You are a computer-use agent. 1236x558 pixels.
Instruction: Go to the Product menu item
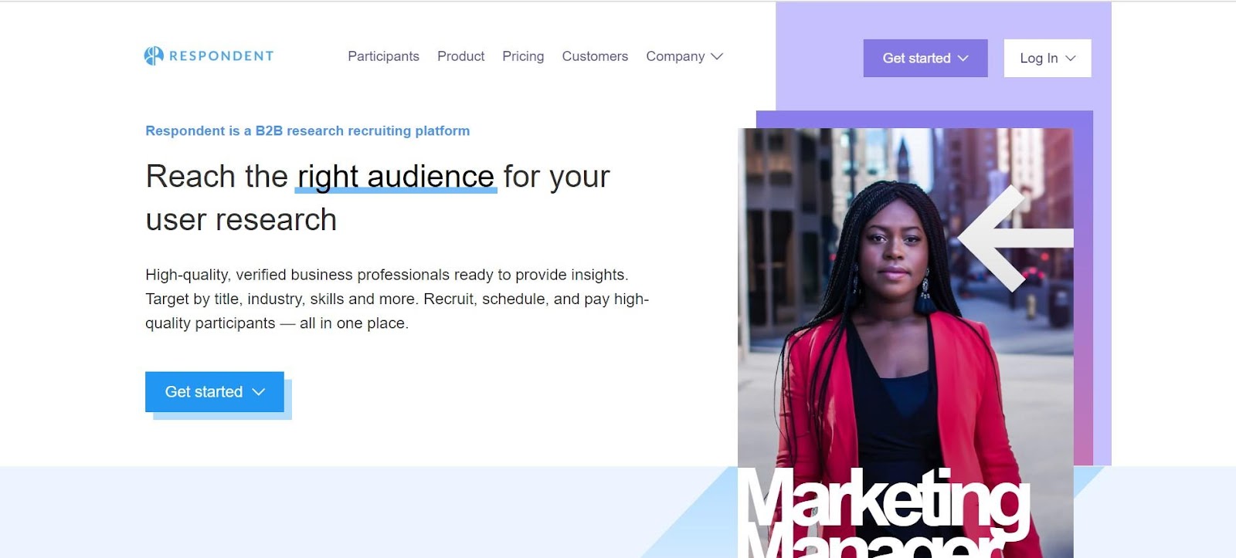460,56
